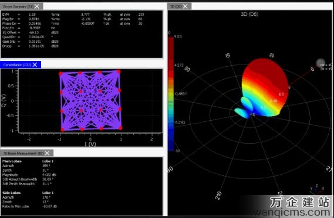Close the Errors Summary (E1) panel
Viewport: 334px width, 218px height.
point(37,6)
